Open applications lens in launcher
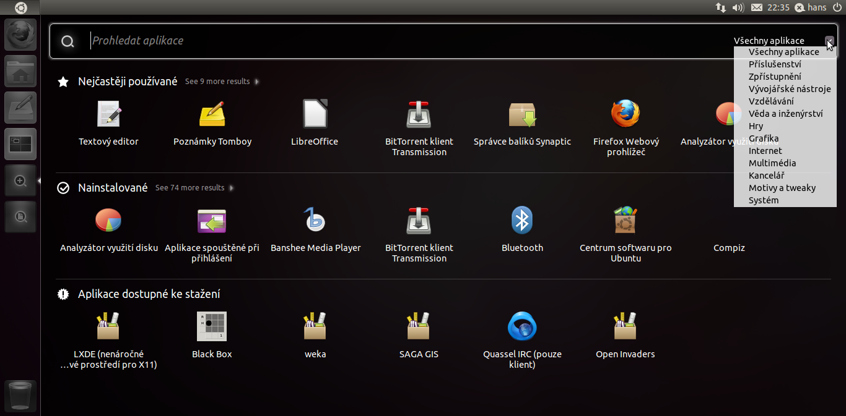The width and height of the screenshot is (846, 416). pos(20,180)
